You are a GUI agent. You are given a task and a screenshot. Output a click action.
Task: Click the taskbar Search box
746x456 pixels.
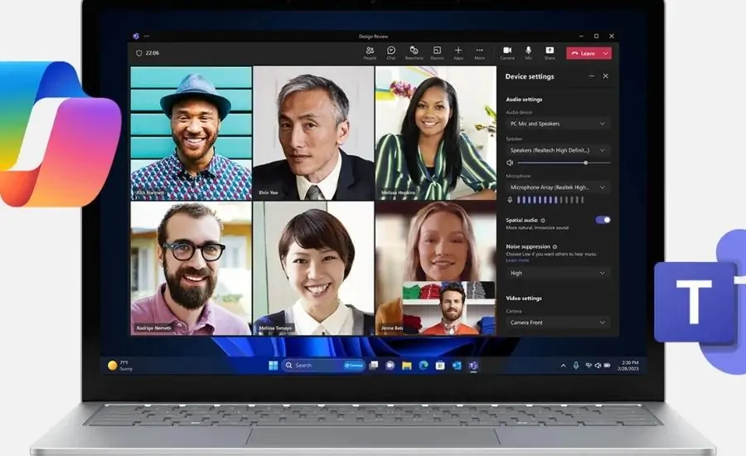click(x=323, y=366)
